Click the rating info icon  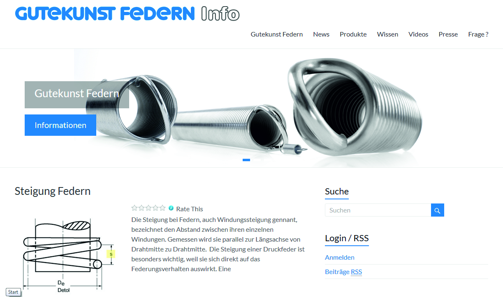(x=171, y=208)
